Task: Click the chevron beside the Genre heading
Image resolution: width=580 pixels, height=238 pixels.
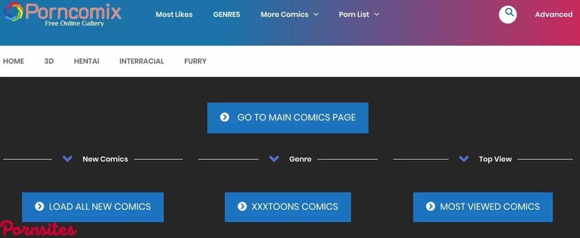Action: [274, 159]
